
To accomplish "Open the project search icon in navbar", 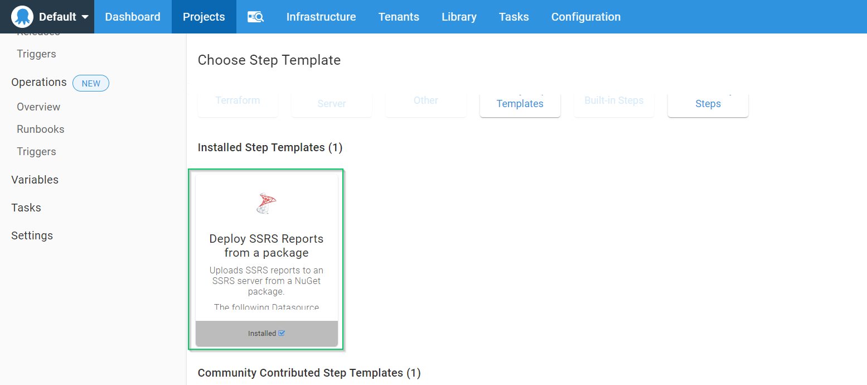I will 255,17.
